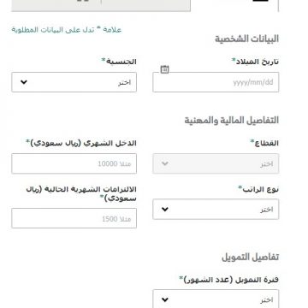
Task: Click the تفاصيل التمويل section heading
Action: (x=250, y=257)
